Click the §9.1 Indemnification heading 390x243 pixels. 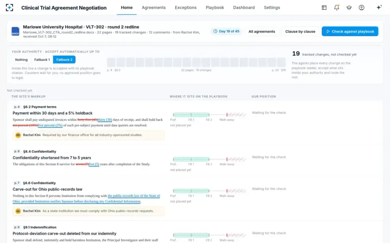[x=40, y=227]
